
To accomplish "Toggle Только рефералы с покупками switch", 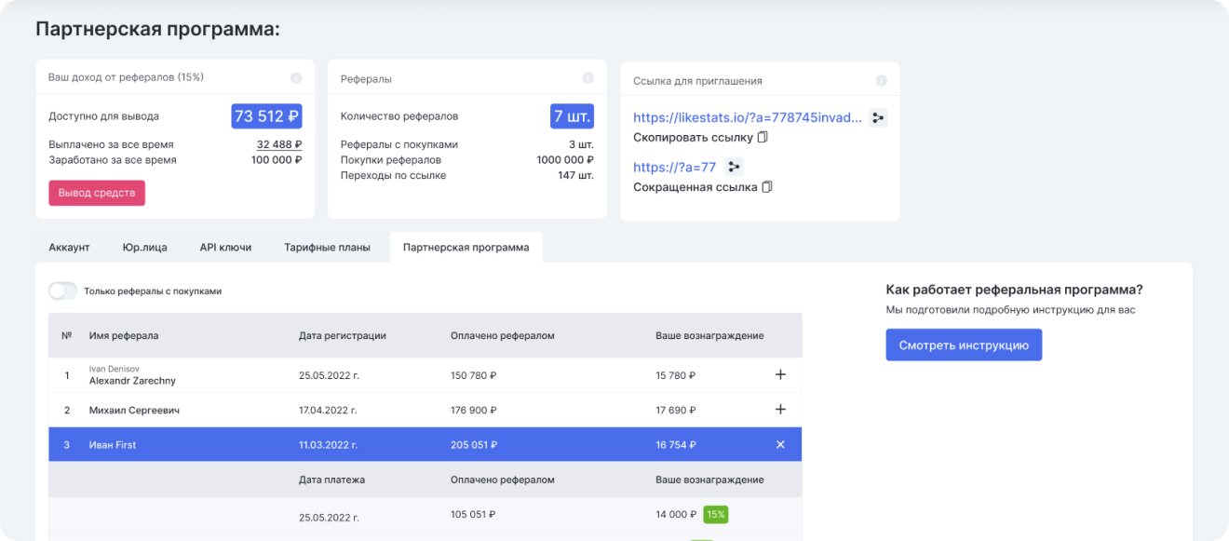I will pyautogui.click(x=62, y=291).
